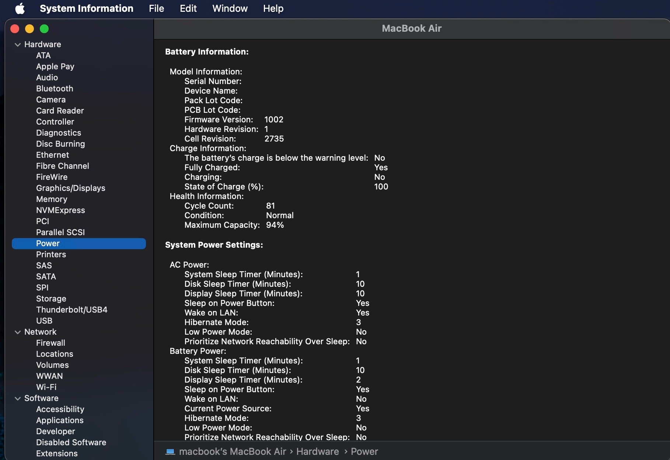Screen dimensions: 670x460
Task: Click Hardware in the bottom path bar
Action: [317, 452]
